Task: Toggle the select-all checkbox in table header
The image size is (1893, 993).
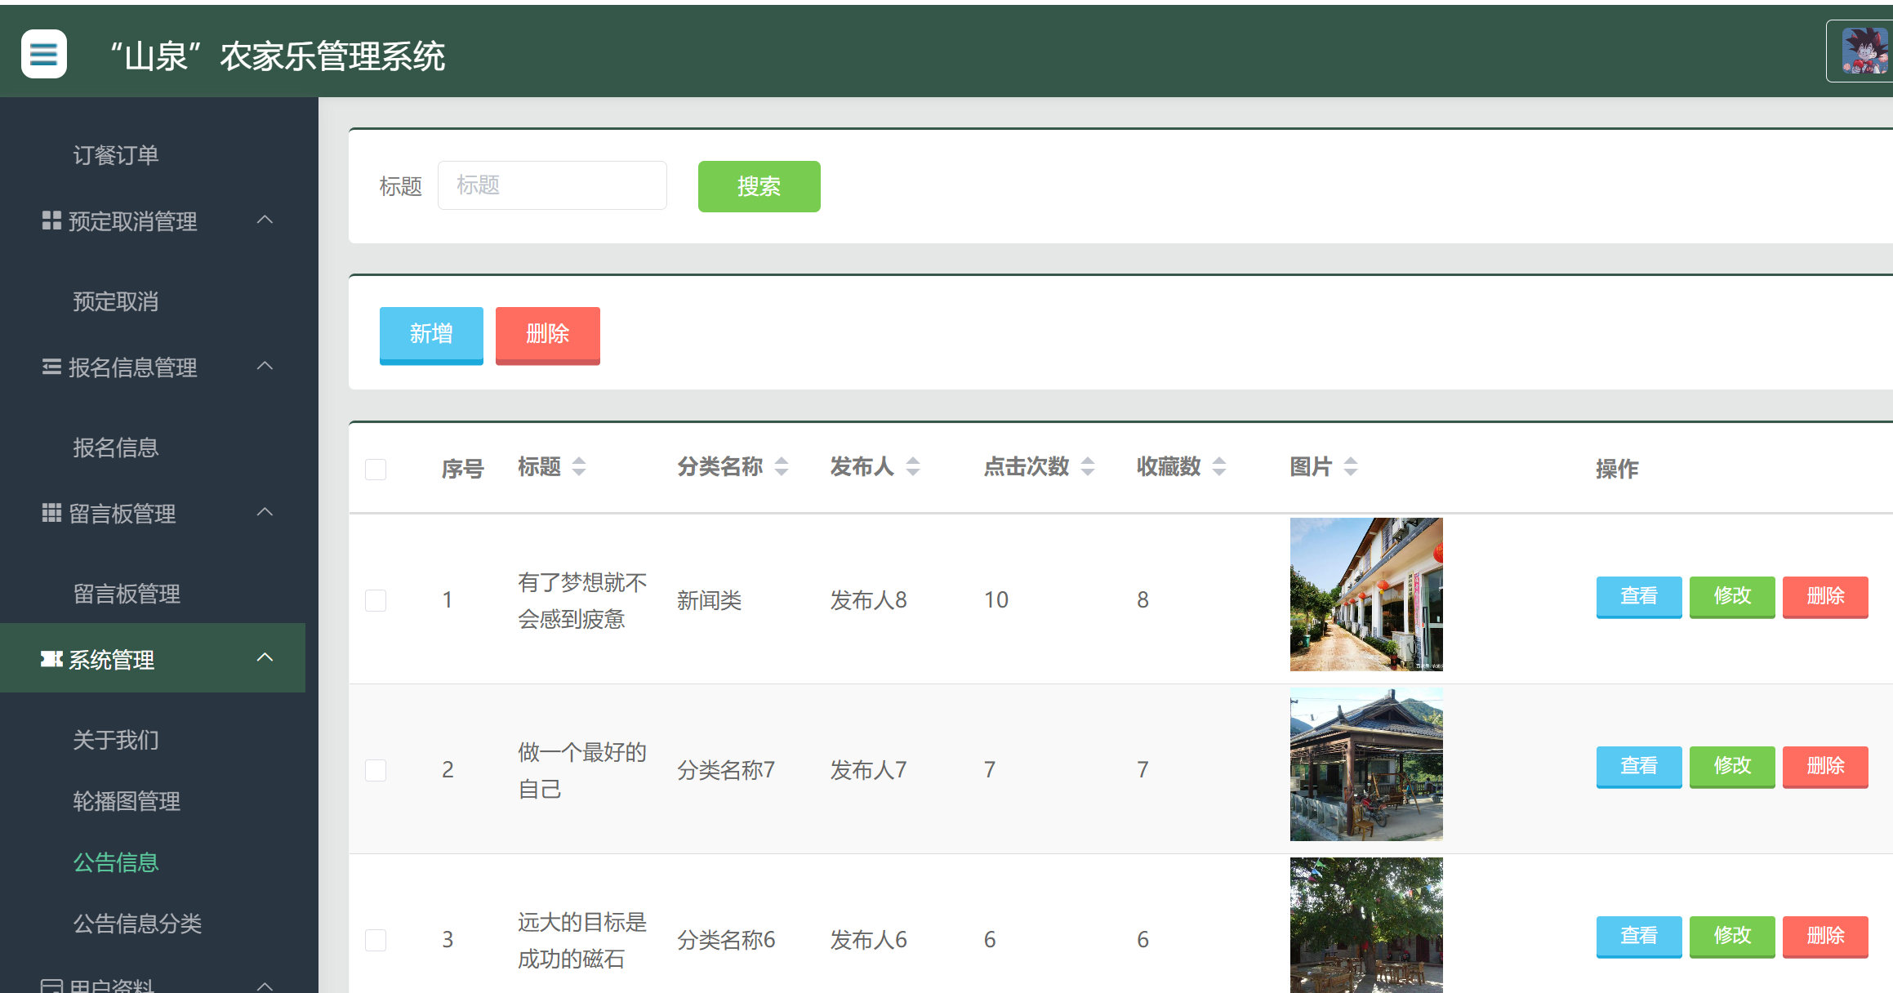Action: 376,468
